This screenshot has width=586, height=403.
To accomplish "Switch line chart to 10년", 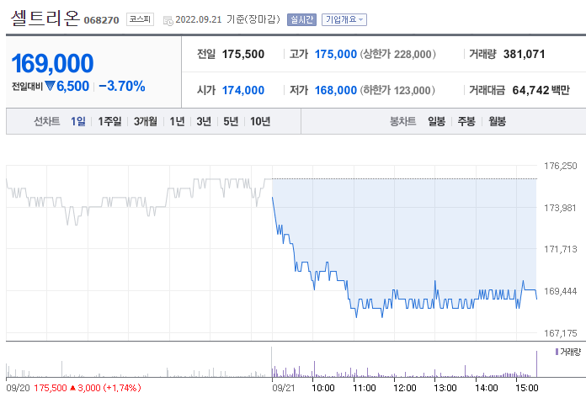I will pos(260,121).
